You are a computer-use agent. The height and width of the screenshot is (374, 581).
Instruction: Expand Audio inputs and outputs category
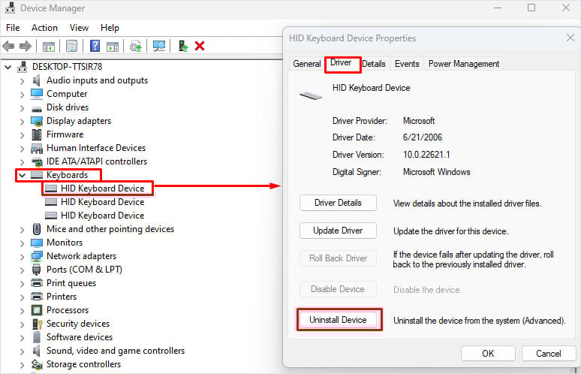tap(23, 81)
